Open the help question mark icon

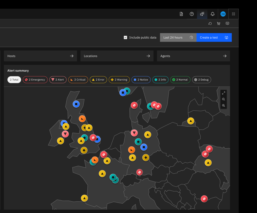click(x=192, y=14)
